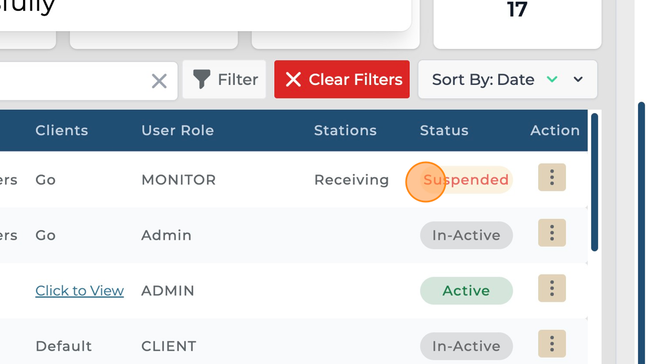648x364 pixels.
Task: Open the Sort By: Date dropdown
Action: click(483, 79)
